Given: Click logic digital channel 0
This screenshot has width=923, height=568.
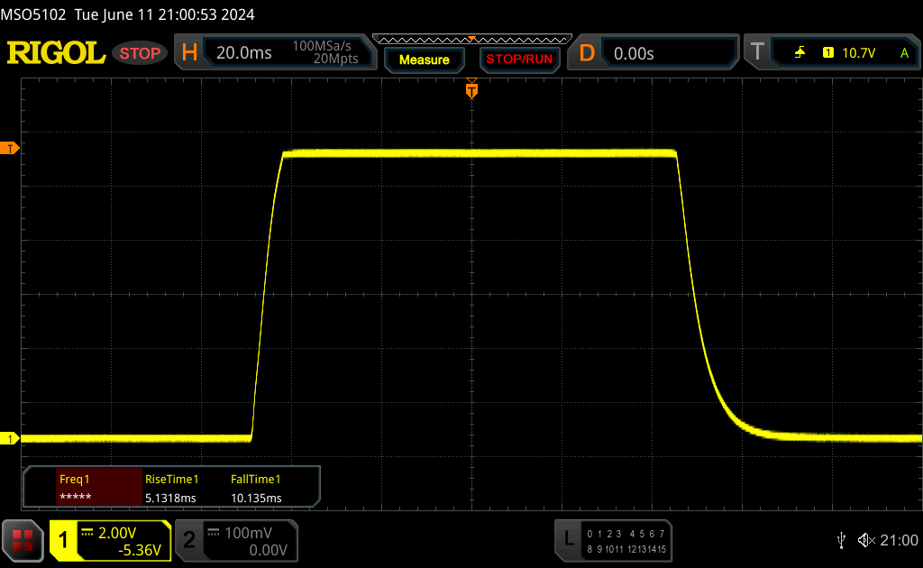Looking at the screenshot, I should [x=589, y=534].
